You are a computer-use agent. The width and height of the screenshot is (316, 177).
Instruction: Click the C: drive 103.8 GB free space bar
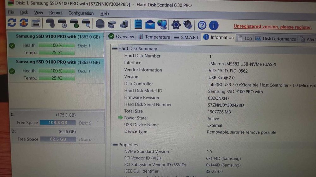click(58, 123)
